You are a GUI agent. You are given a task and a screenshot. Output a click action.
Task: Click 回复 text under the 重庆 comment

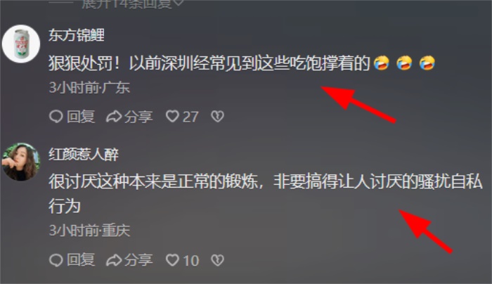pos(81,260)
